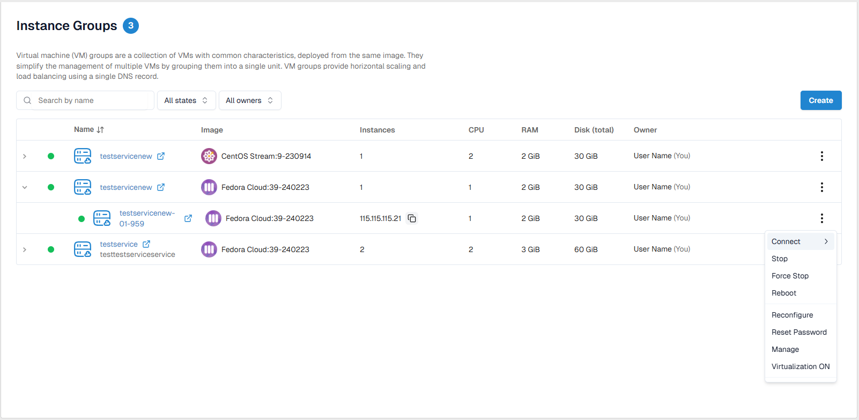Expand the testservice group row
Screen dimensions: 859x420
click(25, 249)
